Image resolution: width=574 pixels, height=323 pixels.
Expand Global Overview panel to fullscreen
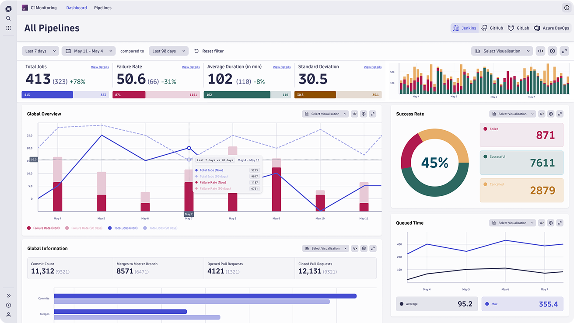373,114
